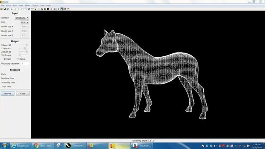Open TechSmith Snagit taskbar item
The height and width of the screenshot is (149, 265).
(x=142, y=146)
